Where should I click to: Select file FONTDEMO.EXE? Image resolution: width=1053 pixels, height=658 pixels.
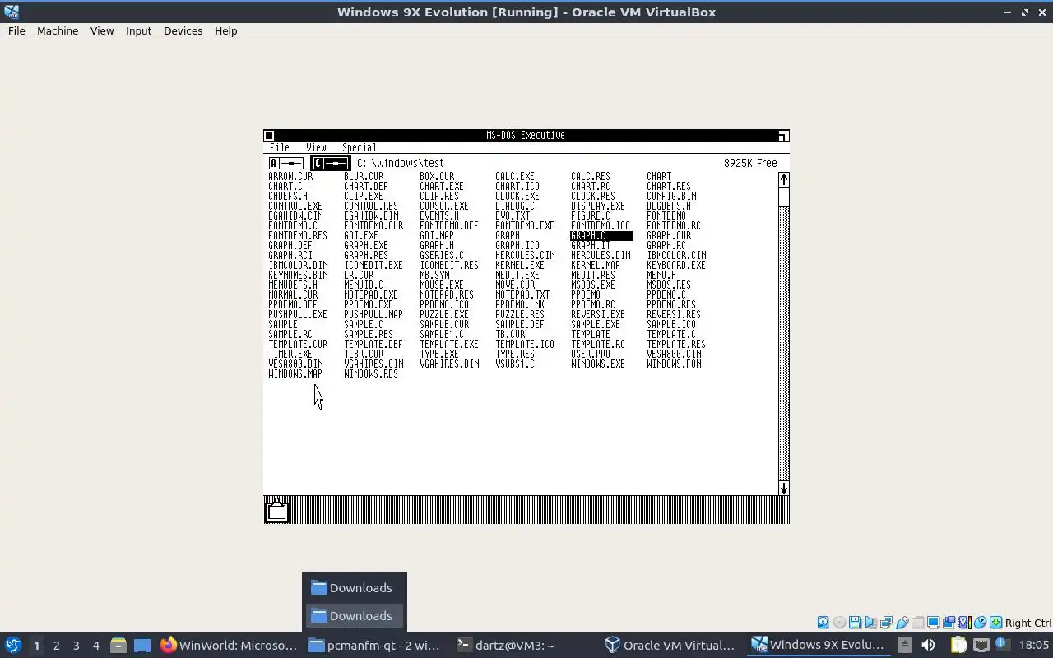[525, 225]
